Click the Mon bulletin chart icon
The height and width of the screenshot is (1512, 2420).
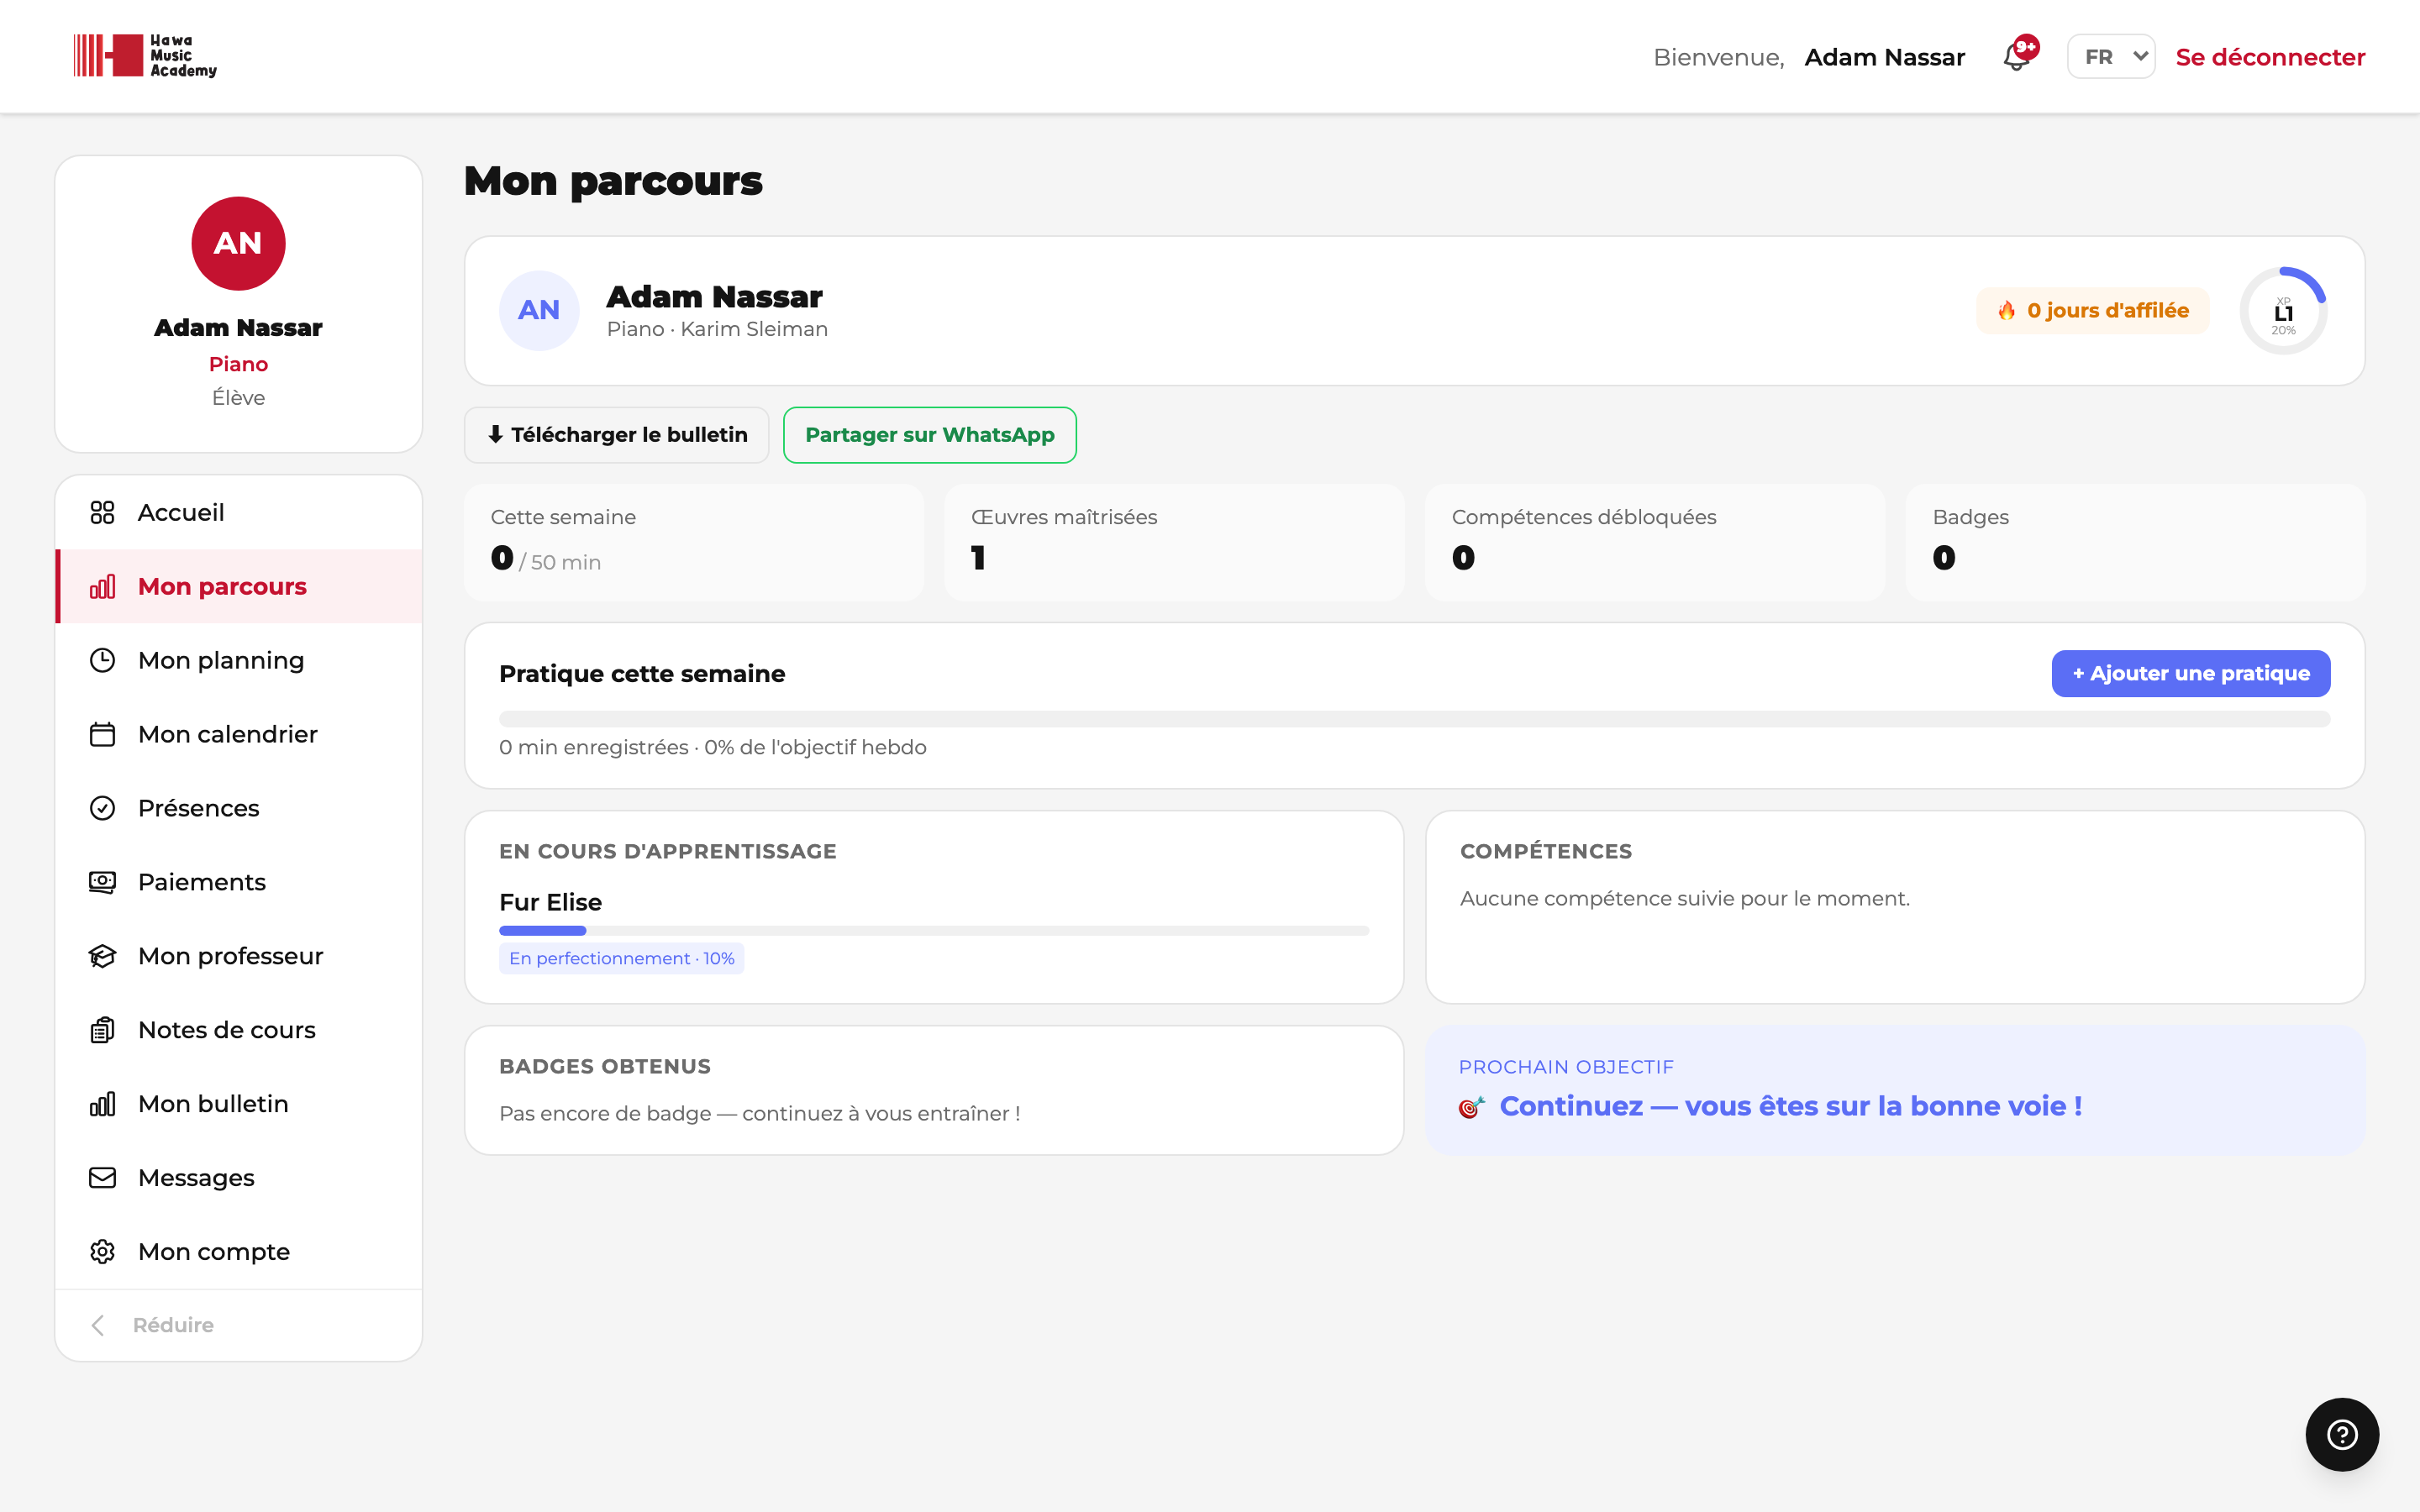click(102, 1104)
